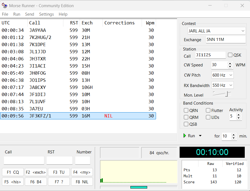Select log row for 7K2HUG/2
This screenshot has width=250, height=191.
(x=78, y=37)
